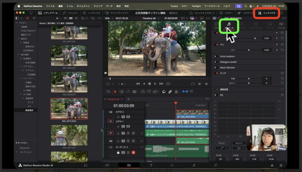Select the red selection arrow tool
302x172 pixels.
click(x=115, y=92)
